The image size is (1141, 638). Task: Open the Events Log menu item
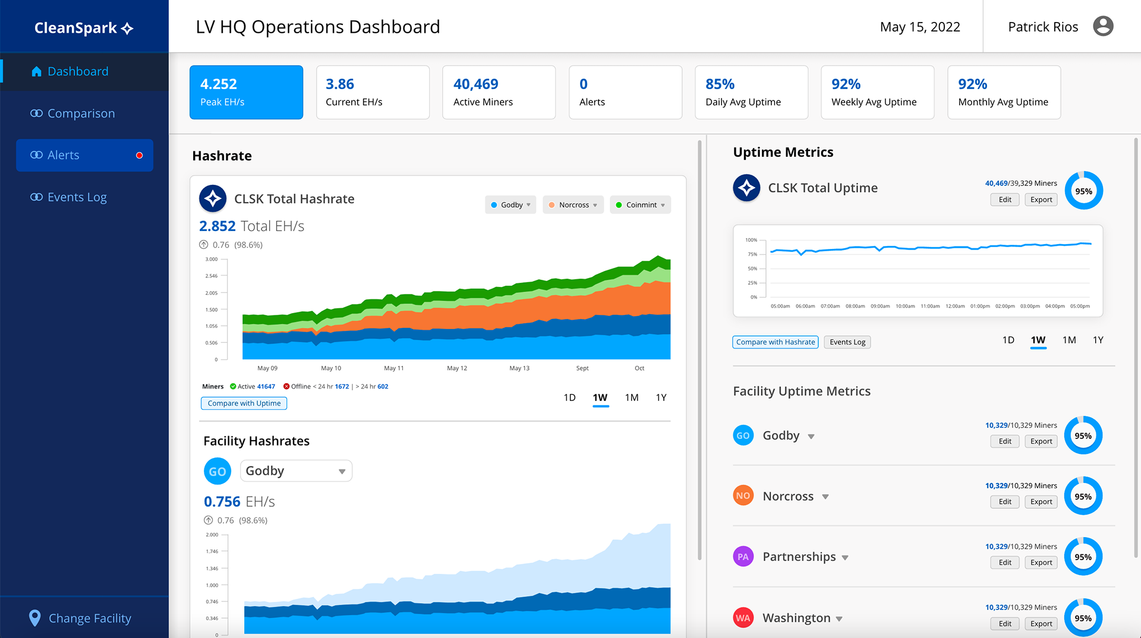tap(84, 197)
